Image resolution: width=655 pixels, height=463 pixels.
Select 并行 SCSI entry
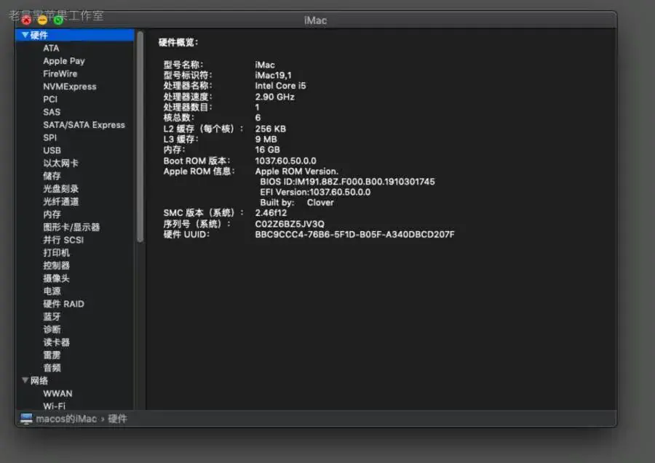[63, 240]
